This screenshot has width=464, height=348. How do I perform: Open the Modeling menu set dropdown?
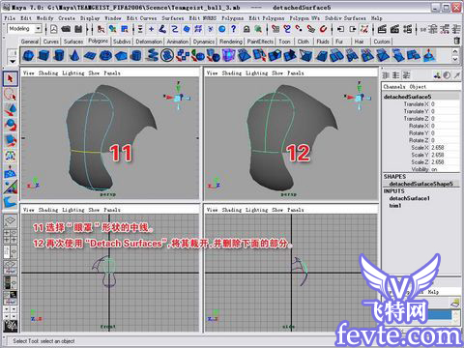(38, 29)
